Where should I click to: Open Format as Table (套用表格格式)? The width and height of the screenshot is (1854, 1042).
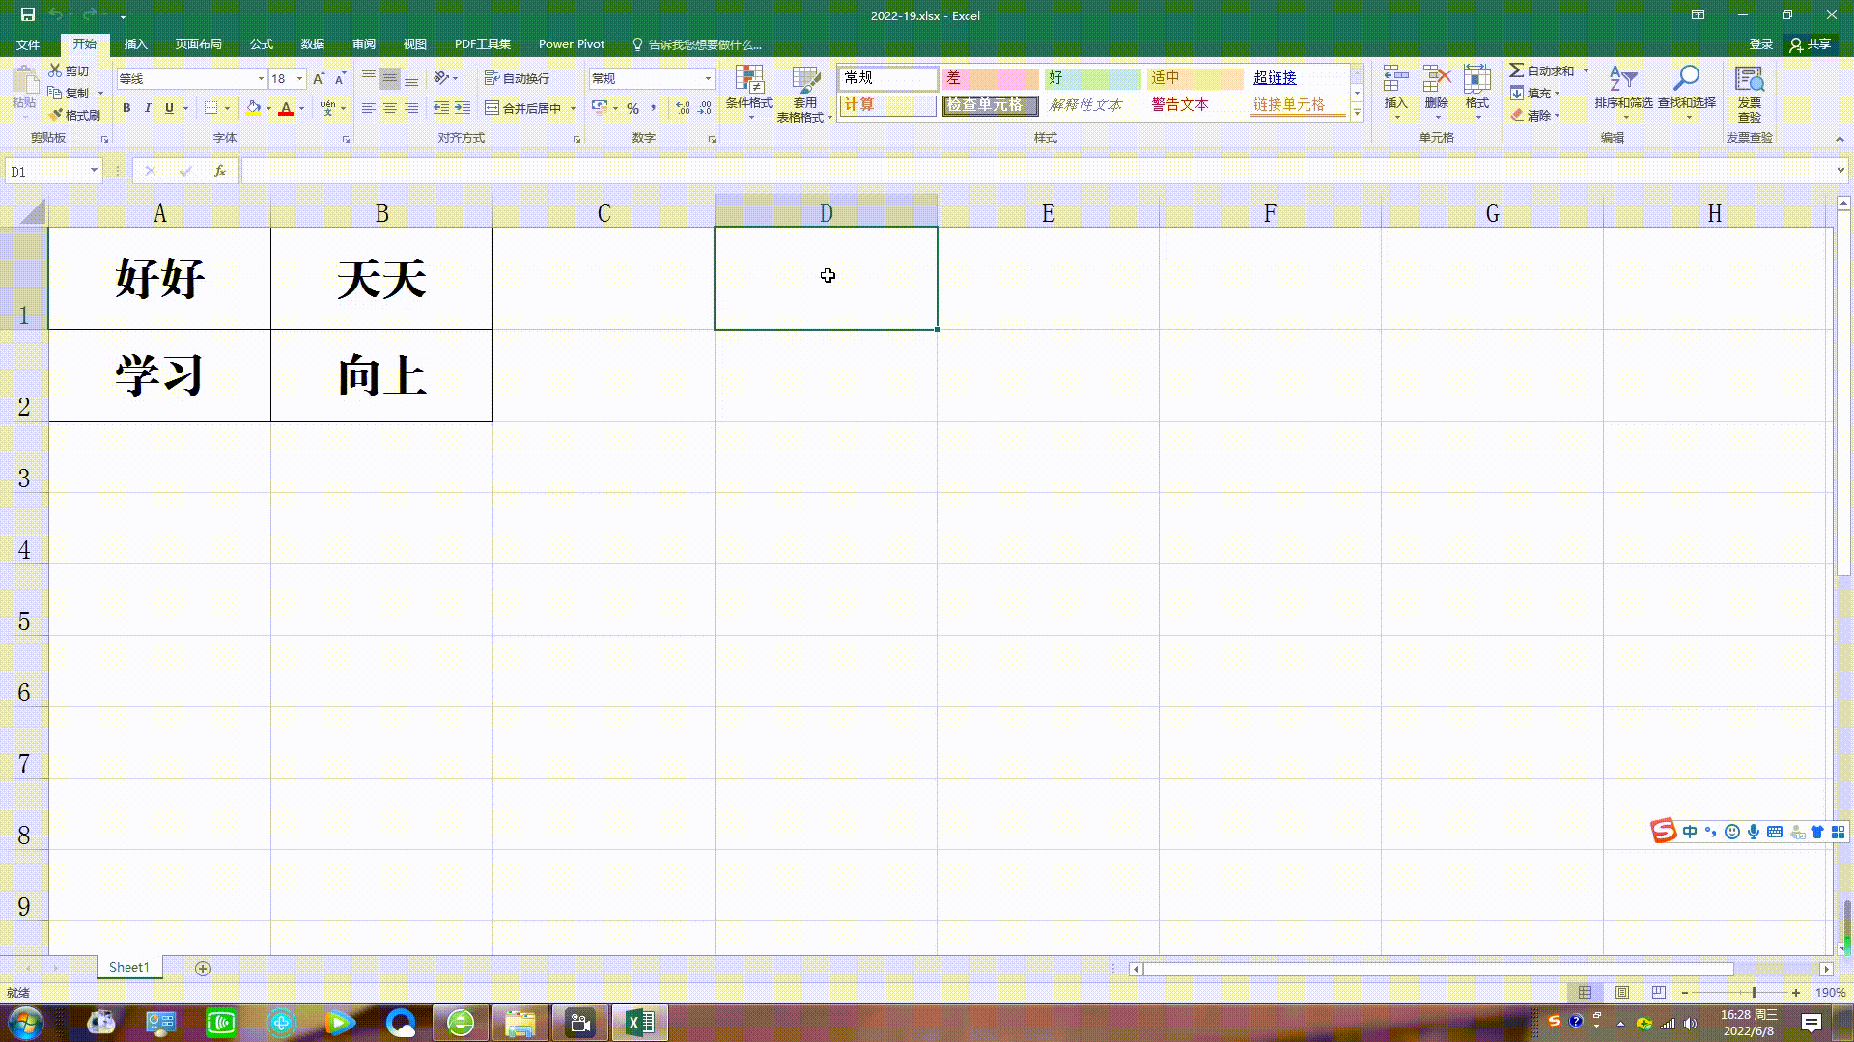[x=804, y=95]
